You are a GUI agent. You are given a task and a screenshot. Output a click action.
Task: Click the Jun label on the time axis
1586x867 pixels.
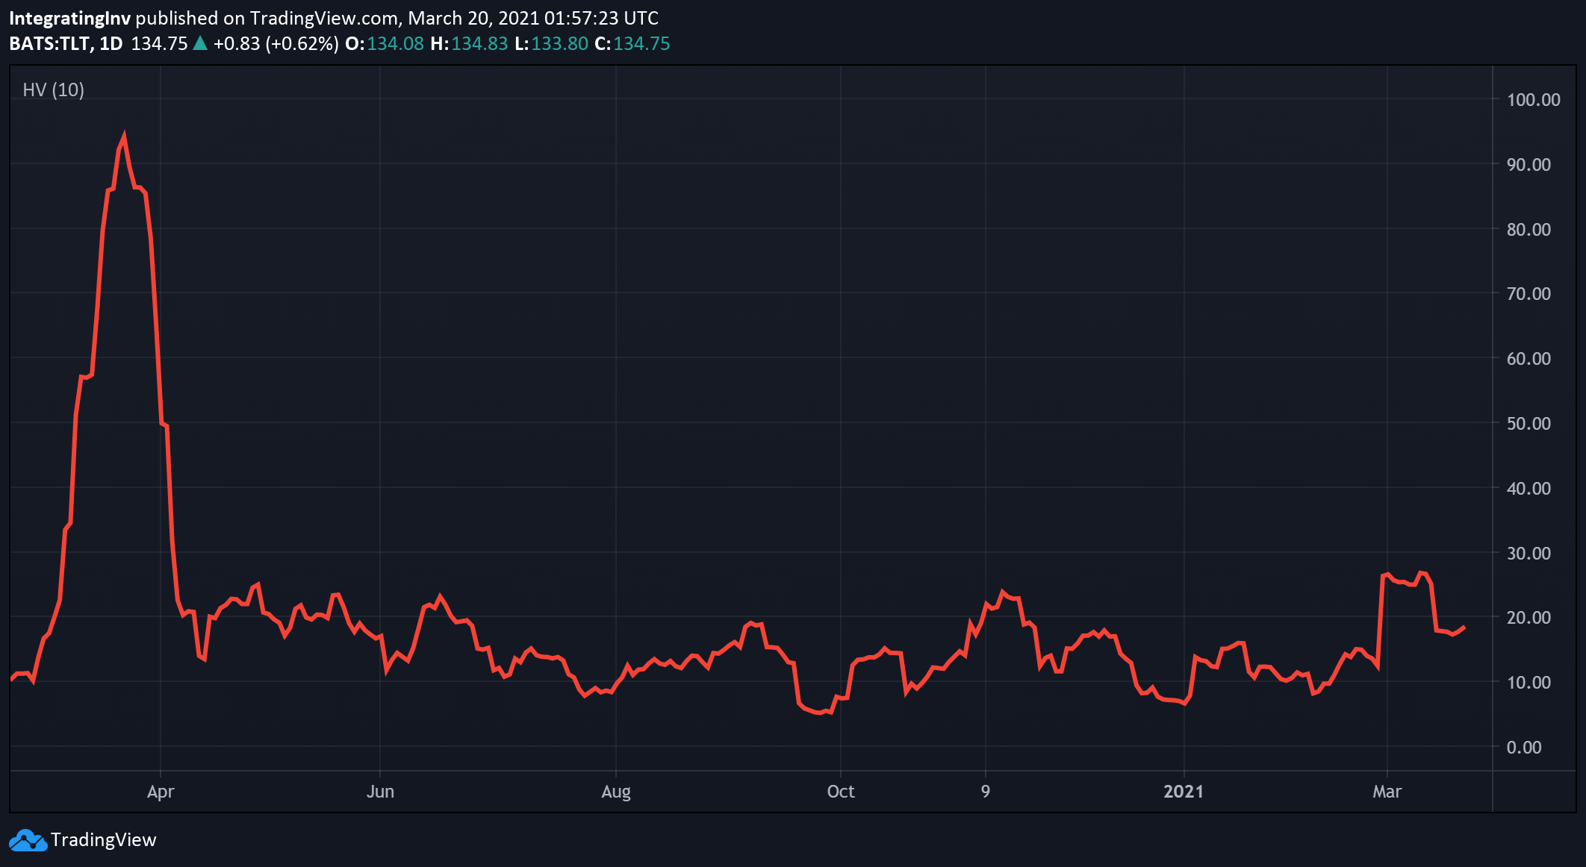tap(380, 792)
